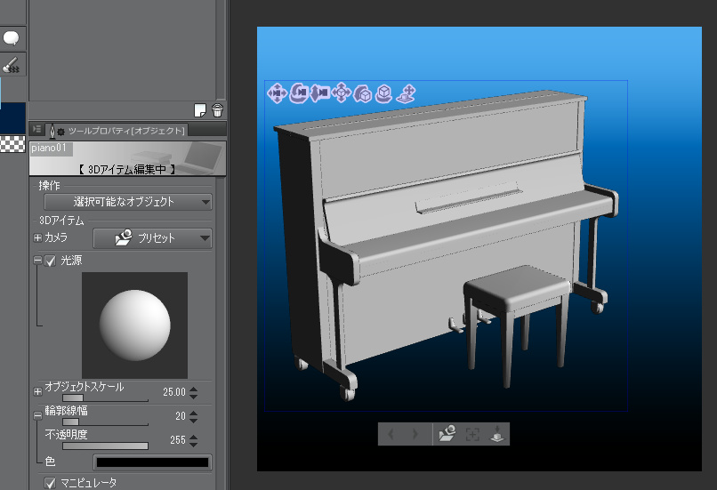
Task: Click the previous object arrow in launcher
Action: 391,434
